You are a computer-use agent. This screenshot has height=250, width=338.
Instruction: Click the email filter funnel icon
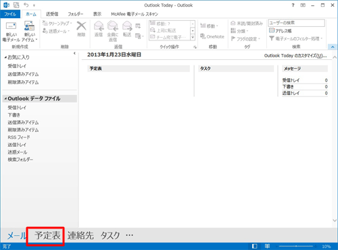[272, 38]
